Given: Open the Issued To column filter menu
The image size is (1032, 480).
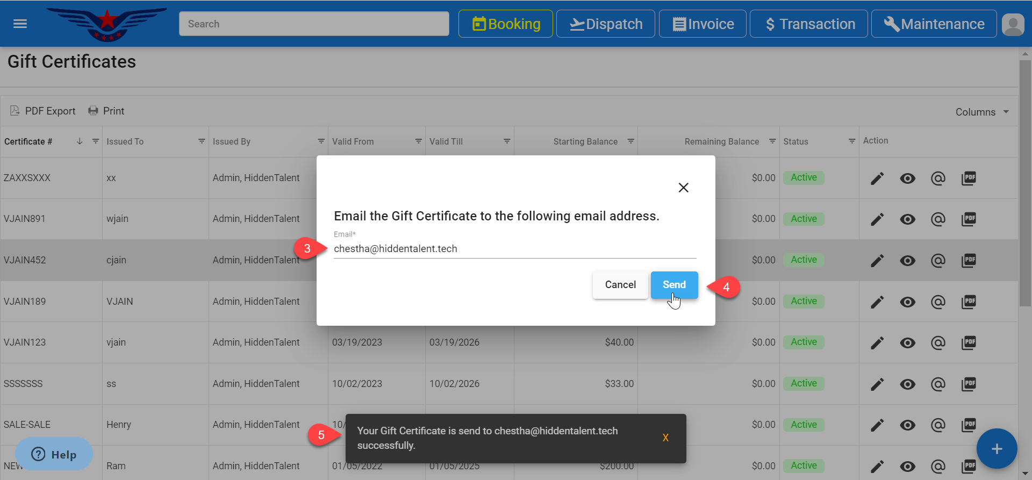Looking at the screenshot, I should (202, 141).
